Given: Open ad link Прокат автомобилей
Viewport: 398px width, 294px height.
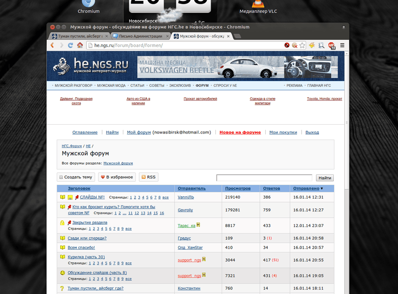Looking at the screenshot, I should [x=200, y=99].
